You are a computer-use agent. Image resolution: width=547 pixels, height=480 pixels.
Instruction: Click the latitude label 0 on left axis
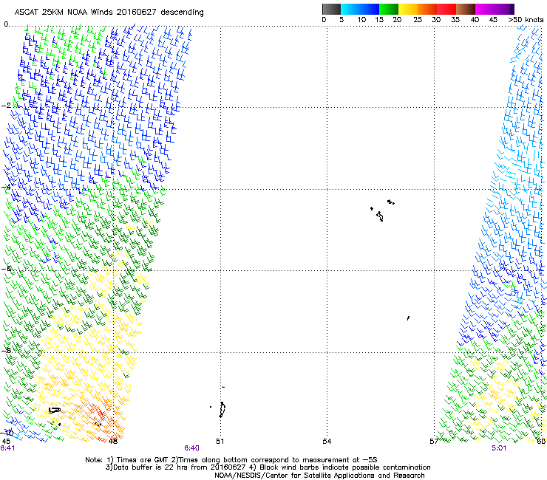click(x=6, y=24)
